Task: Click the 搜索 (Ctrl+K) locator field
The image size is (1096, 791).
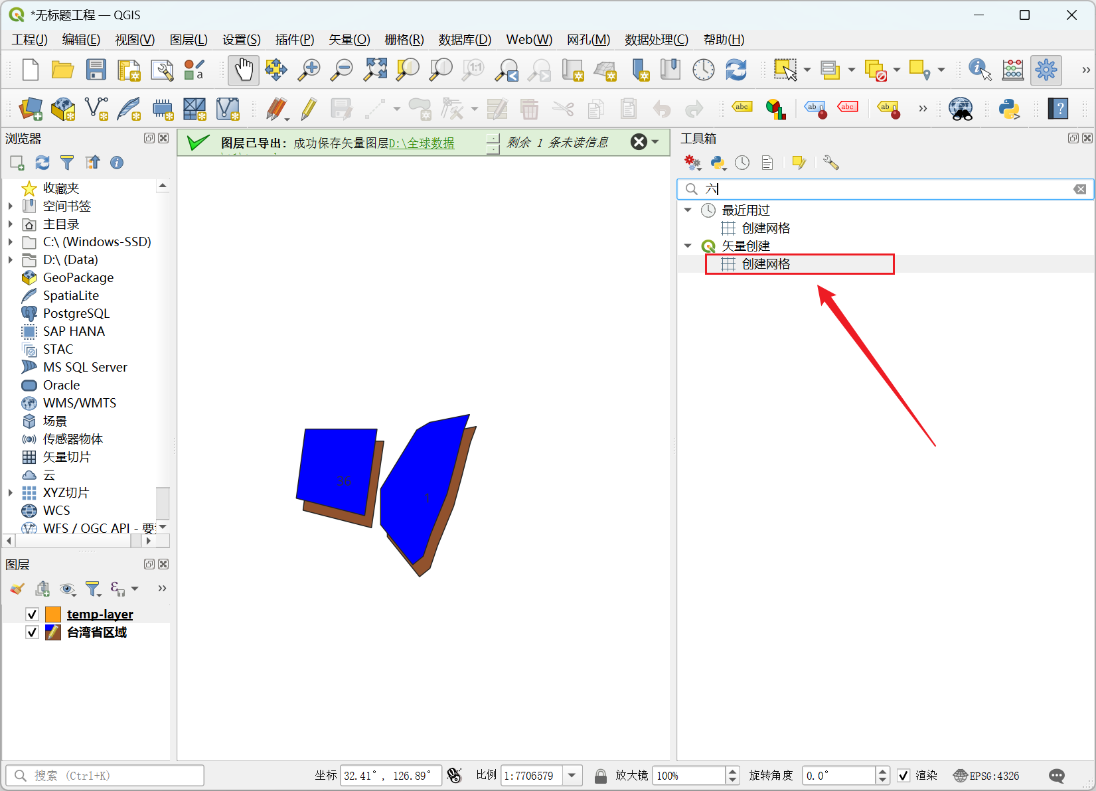Action: pos(105,775)
